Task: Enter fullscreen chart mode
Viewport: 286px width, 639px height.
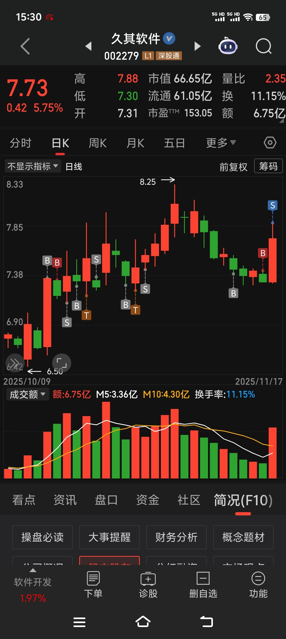Action: (61, 363)
